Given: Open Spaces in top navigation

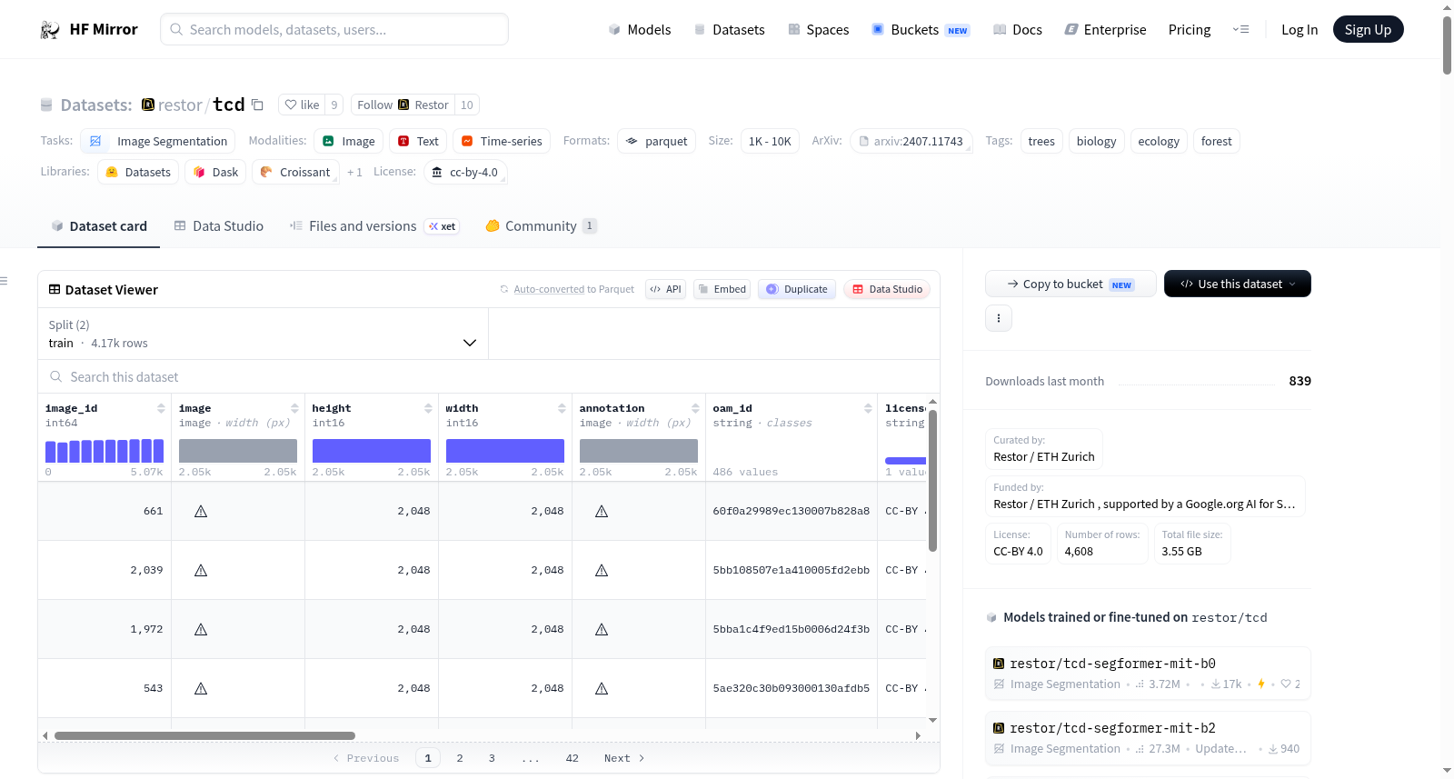Looking at the screenshot, I should (818, 30).
